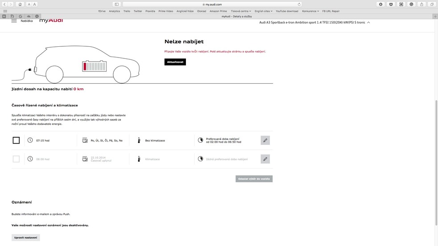Screen dimensions: 438x246
Task: Edit the 08:00 hod timer entry
Action: pyautogui.click(x=265, y=159)
